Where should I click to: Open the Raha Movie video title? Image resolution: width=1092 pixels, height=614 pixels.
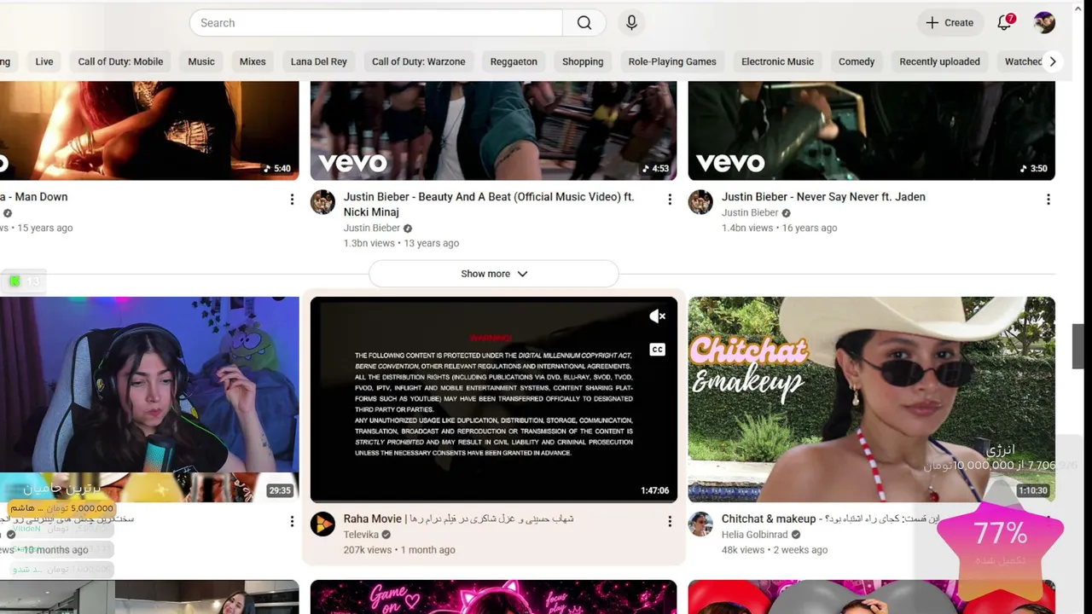458,518
